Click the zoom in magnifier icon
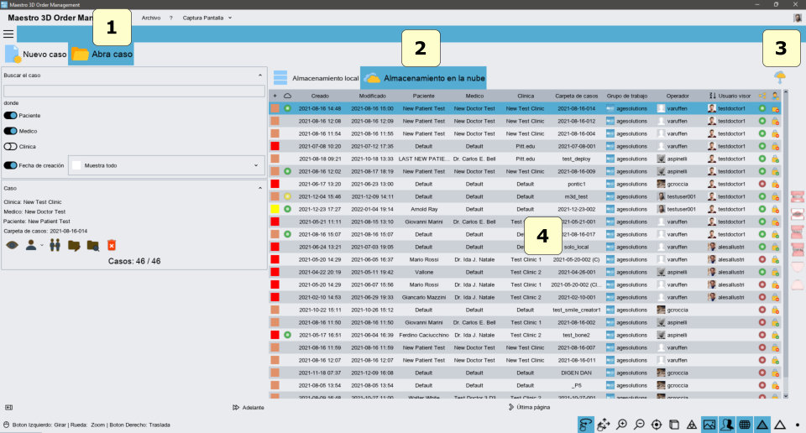Image resolution: width=806 pixels, height=433 pixels. point(621,425)
